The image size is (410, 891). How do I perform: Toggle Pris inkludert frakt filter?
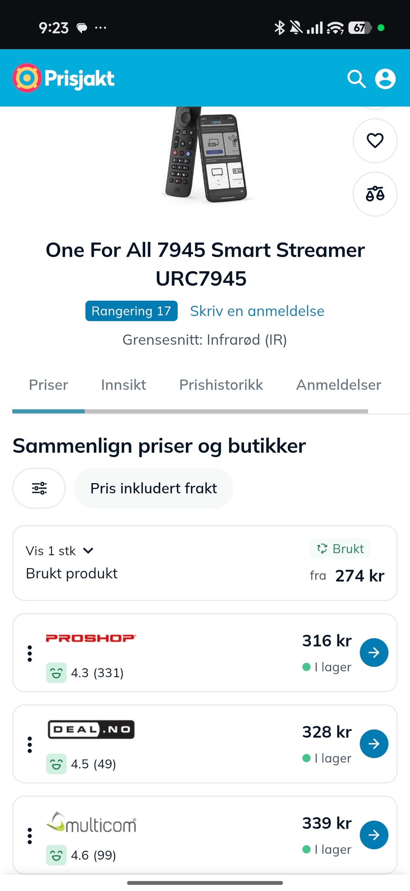[x=154, y=488]
